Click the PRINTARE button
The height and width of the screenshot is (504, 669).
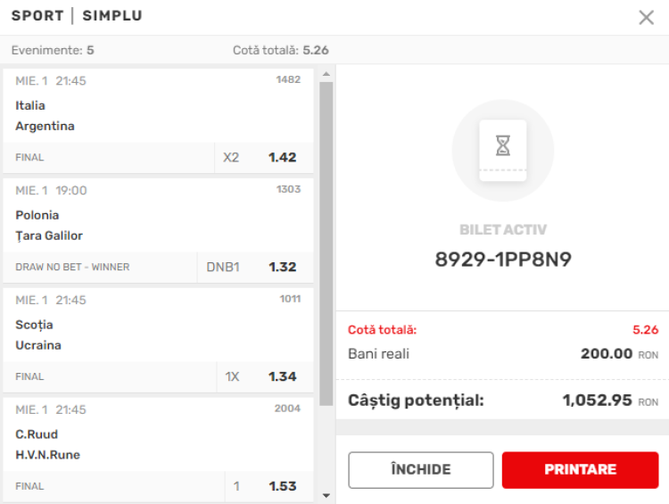[x=580, y=469]
